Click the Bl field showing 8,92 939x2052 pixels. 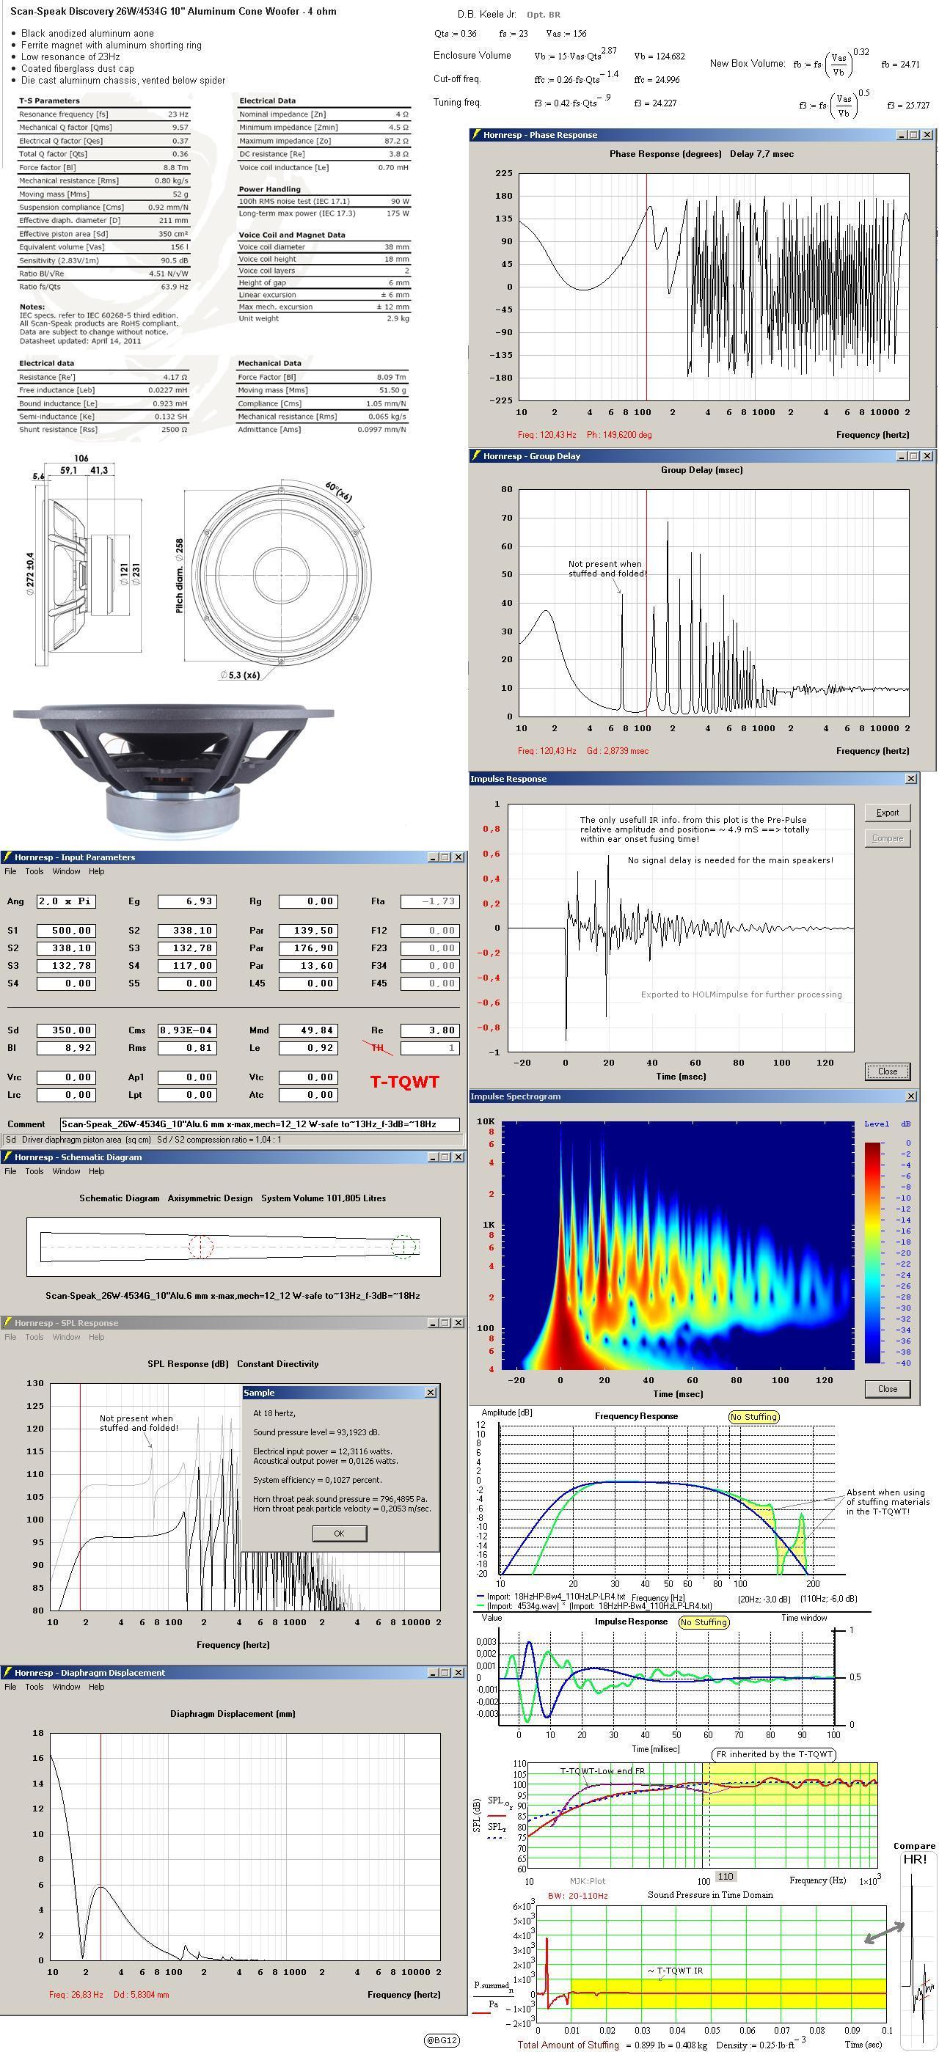pos(66,1047)
